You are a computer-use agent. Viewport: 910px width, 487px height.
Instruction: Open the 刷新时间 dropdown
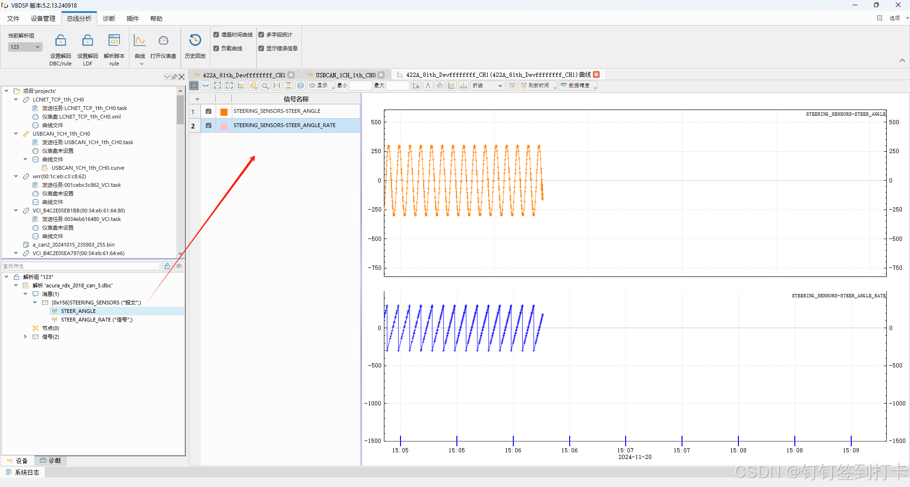538,85
